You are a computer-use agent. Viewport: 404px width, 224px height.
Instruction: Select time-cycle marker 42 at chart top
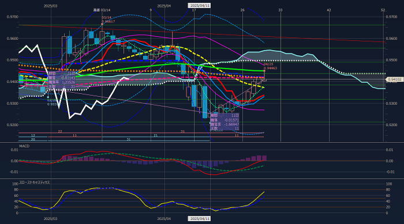tap(329, 10)
